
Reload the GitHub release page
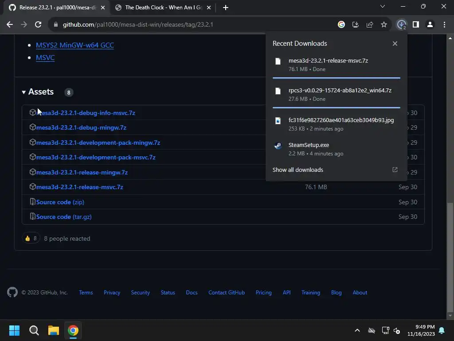[38, 25]
